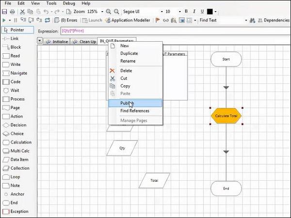Click the Copy icon in the toolbar
This screenshot has width=291, height=218.
click(30, 12)
